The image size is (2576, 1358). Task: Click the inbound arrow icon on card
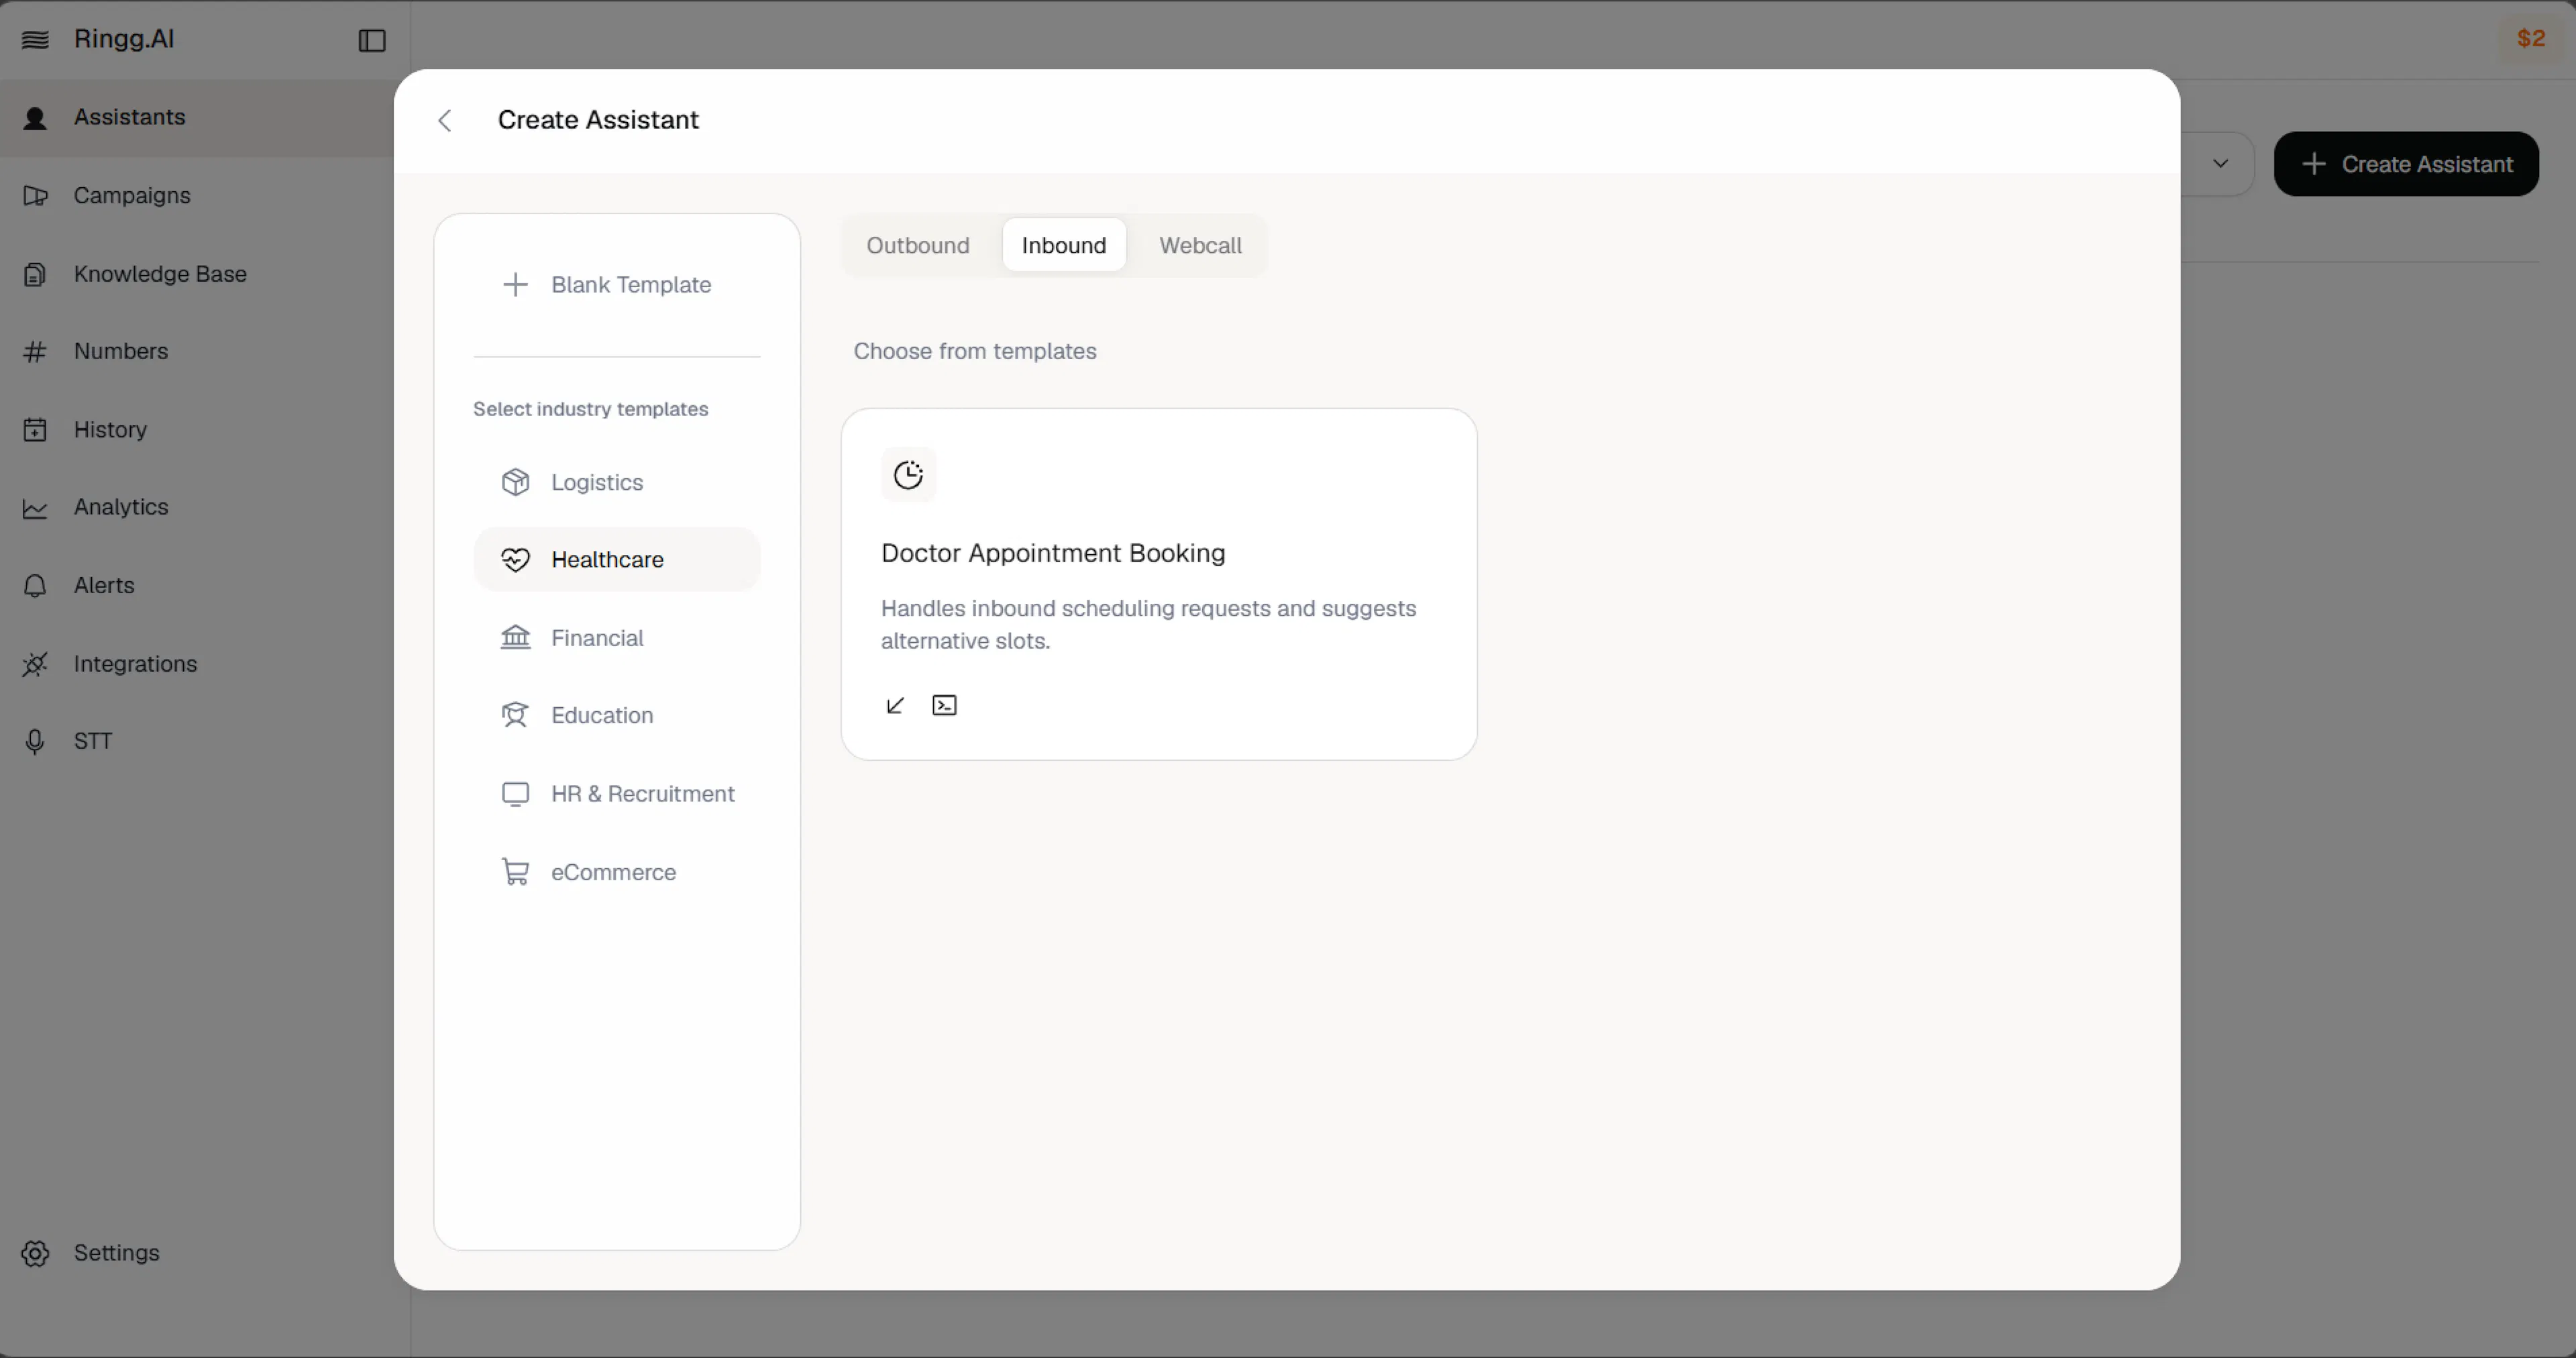coord(895,706)
